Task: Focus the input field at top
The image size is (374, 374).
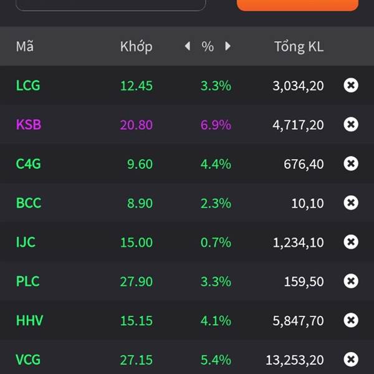Action: (111, 5)
